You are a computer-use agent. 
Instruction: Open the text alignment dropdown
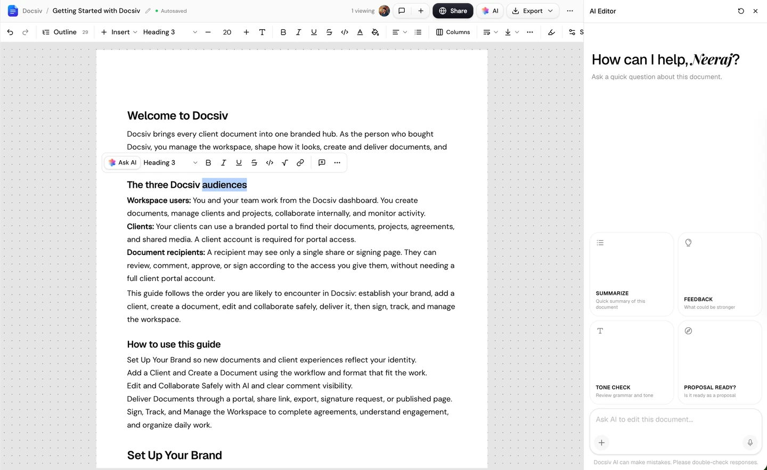point(399,32)
